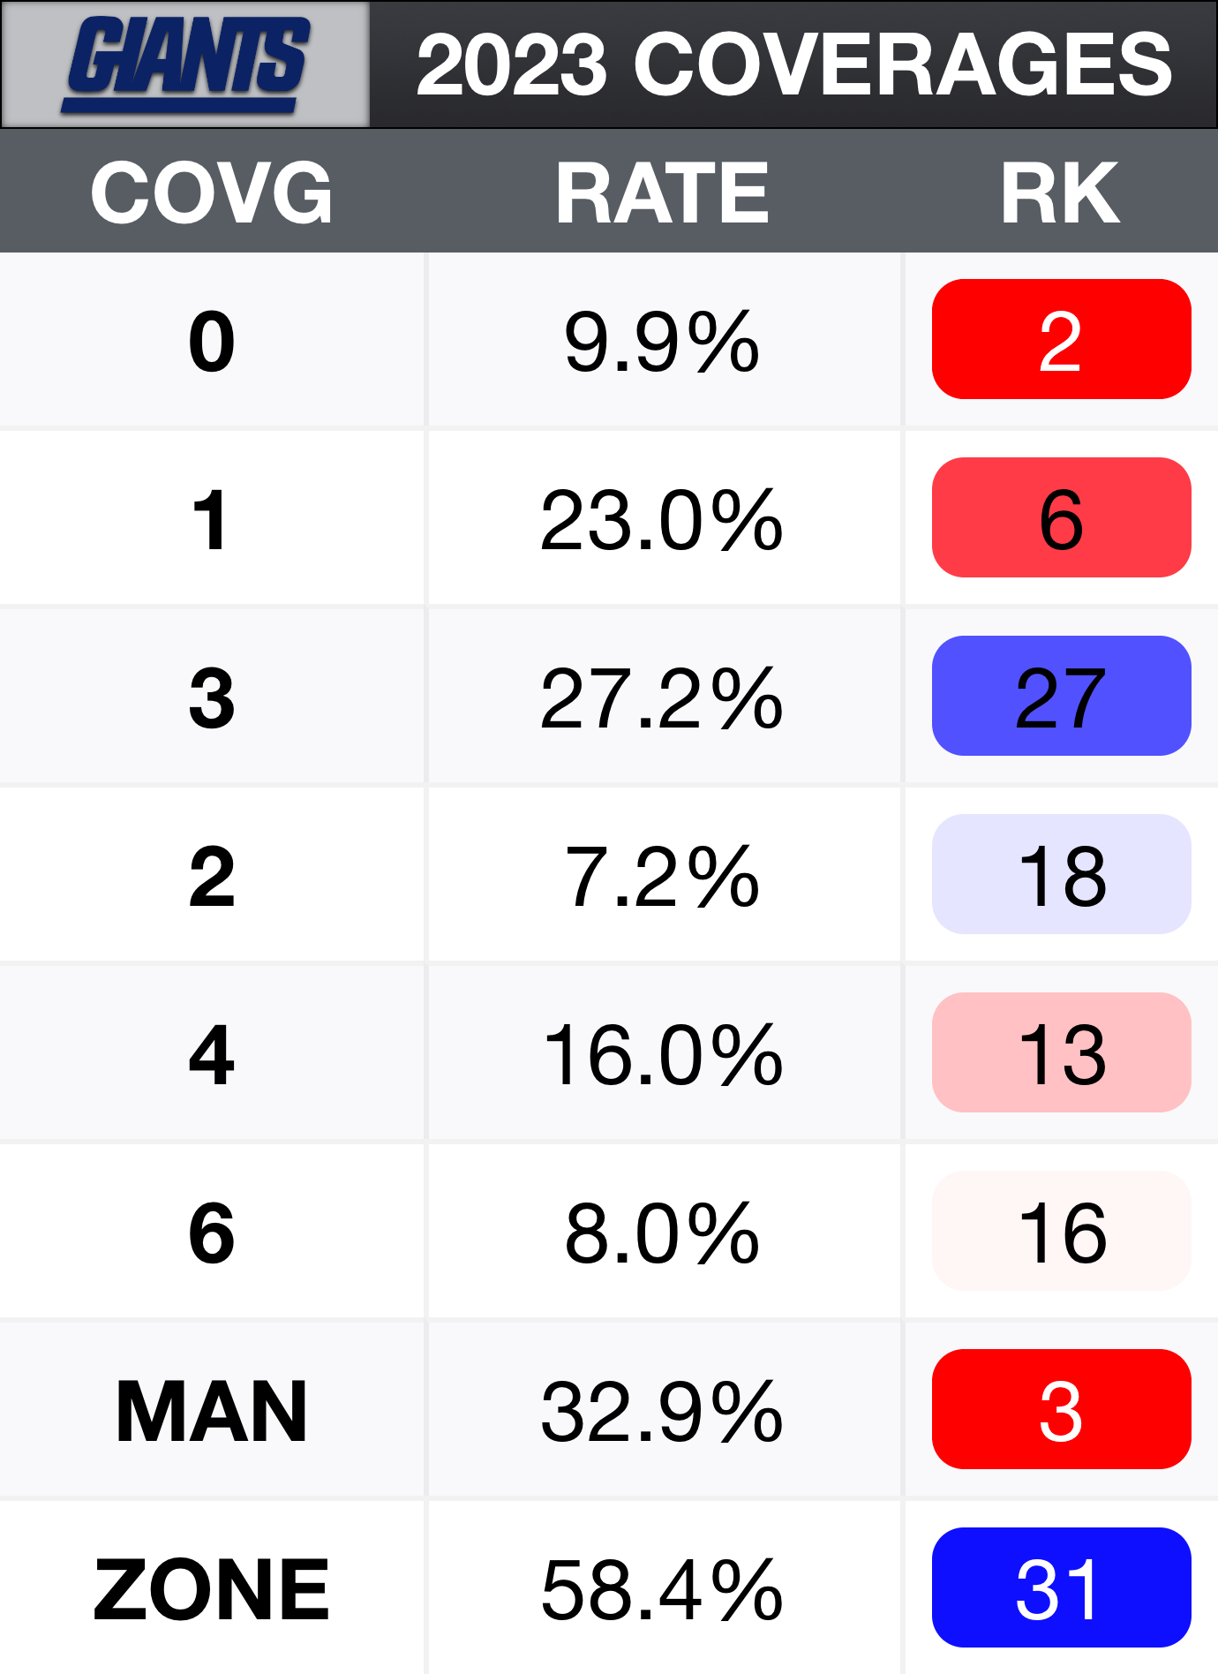Click the Giants team logo
This screenshot has width=1218, height=1674.
point(185,64)
